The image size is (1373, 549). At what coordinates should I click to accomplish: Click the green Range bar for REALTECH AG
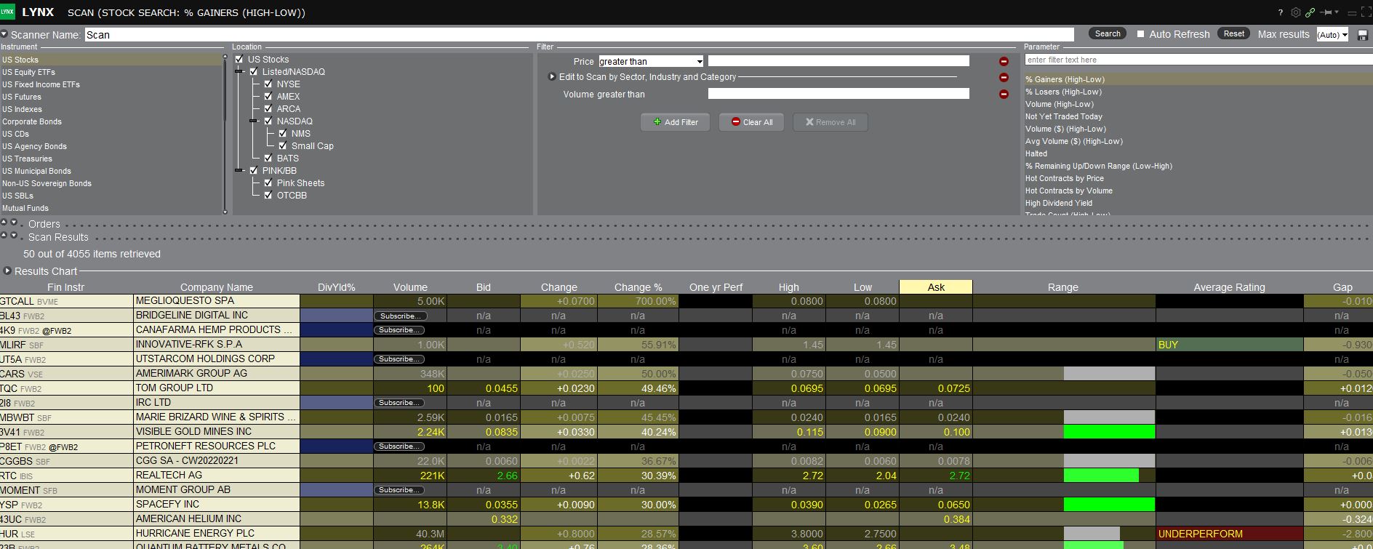pos(1100,476)
